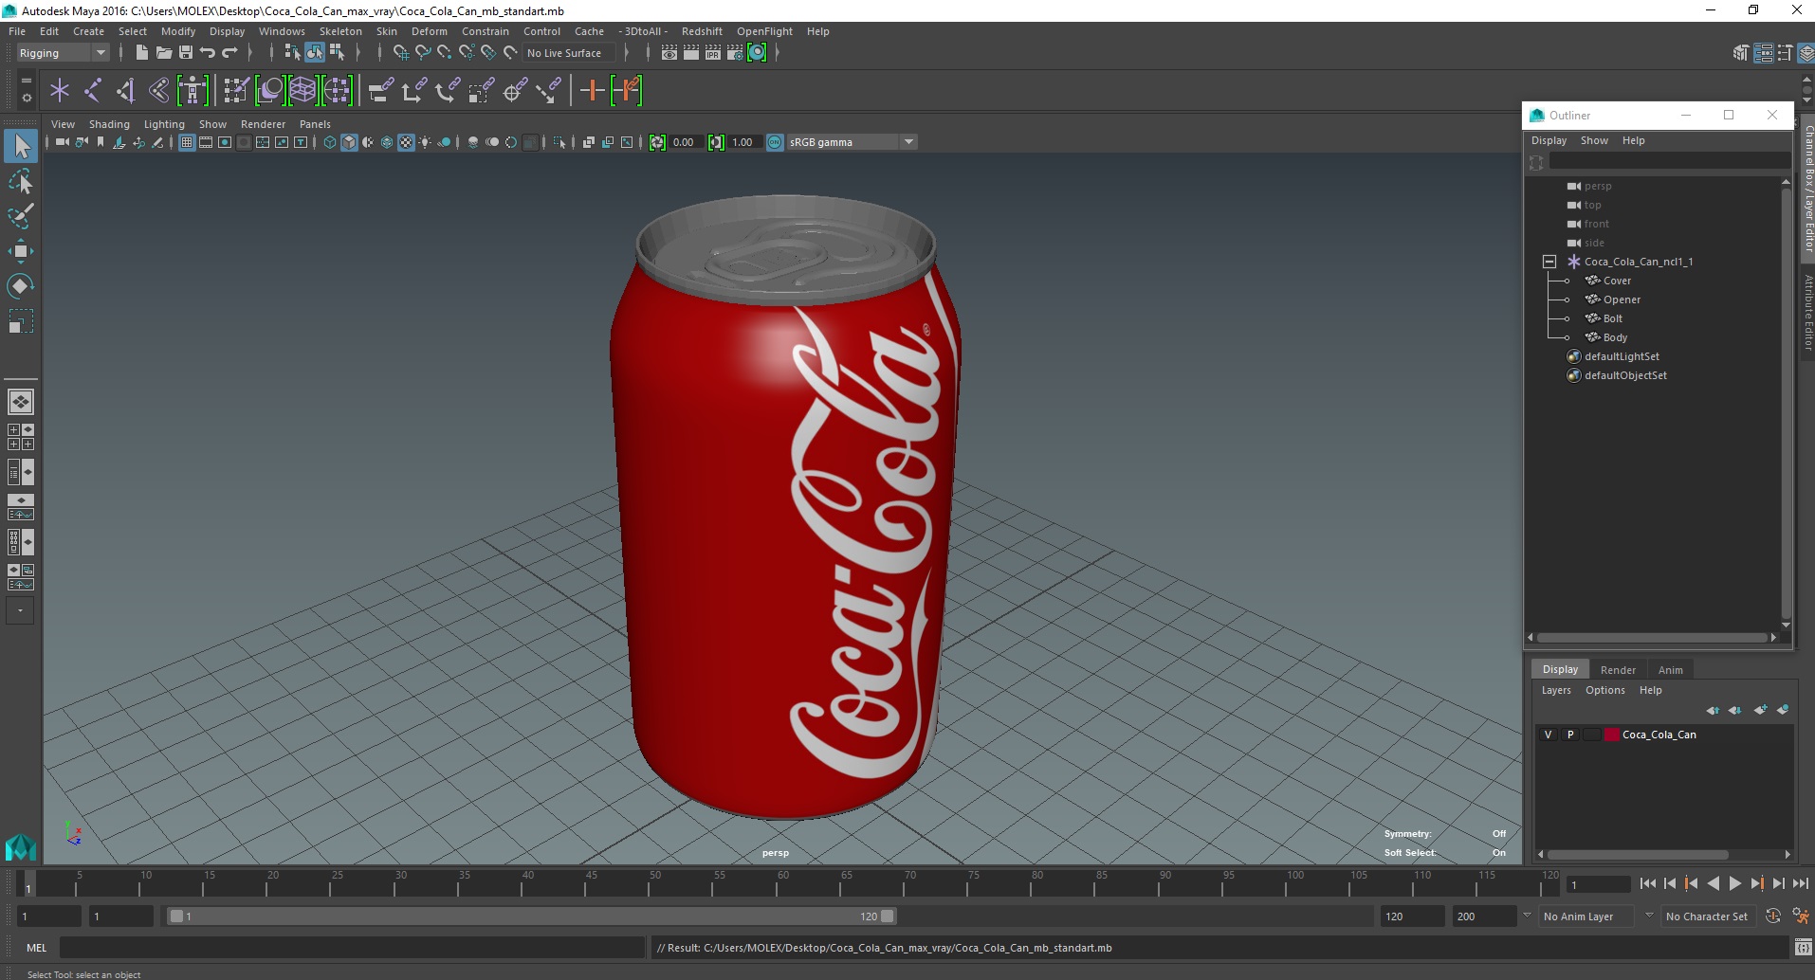Select the Opener mesh in Outliner
Screen dimensions: 1815x980
click(x=1622, y=299)
